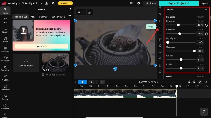
Task: Click the yellow UPGRADE button in top bar
Action: pos(65,3)
